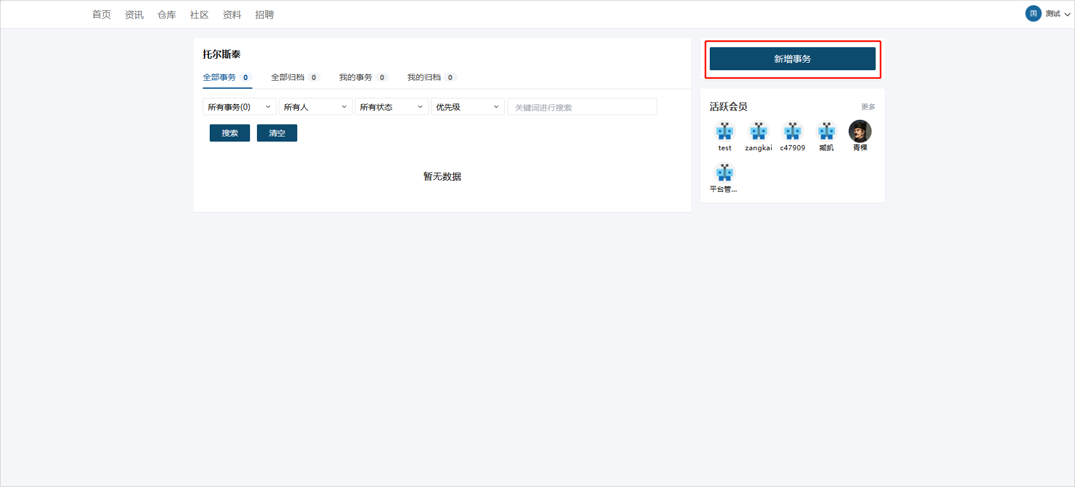Open the 所有状态 status dropdown
The width and height of the screenshot is (1075, 487).
click(x=391, y=107)
